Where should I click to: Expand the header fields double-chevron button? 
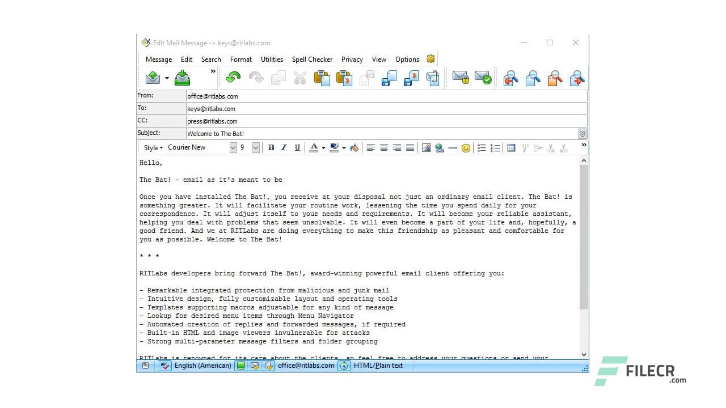pyautogui.click(x=583, y=134)
